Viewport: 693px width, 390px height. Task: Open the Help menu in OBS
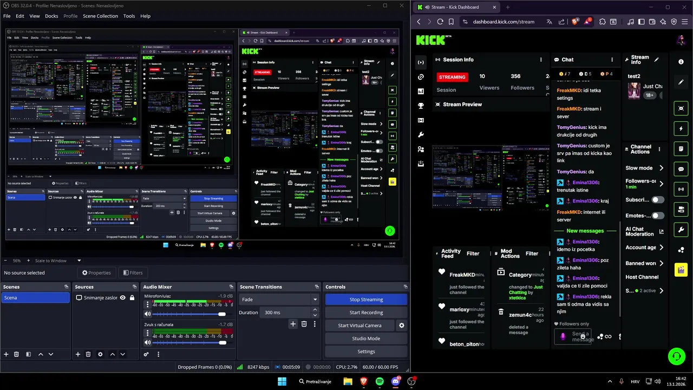click(145, 16)
